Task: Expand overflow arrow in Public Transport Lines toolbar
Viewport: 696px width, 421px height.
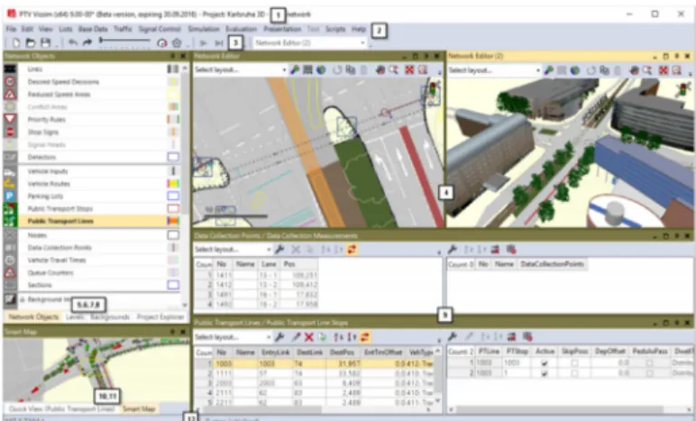Action: point(439,339)
